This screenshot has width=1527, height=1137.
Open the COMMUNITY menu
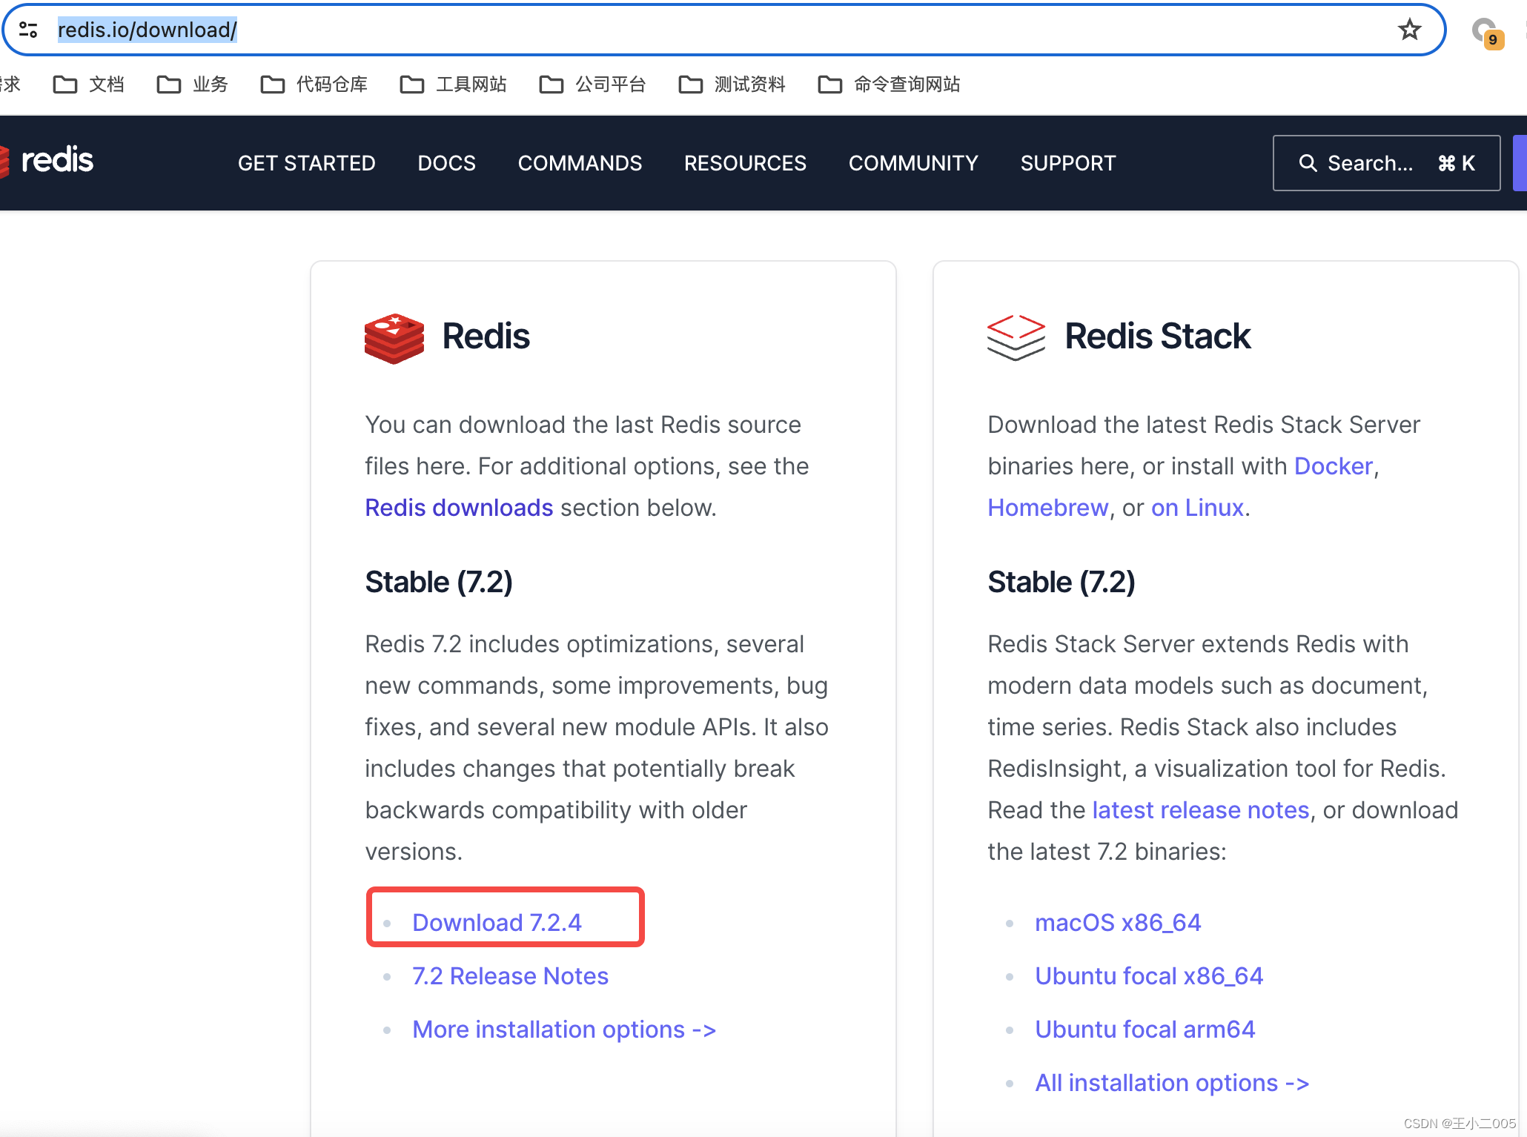pyautogui.click(x=913, y=162)
